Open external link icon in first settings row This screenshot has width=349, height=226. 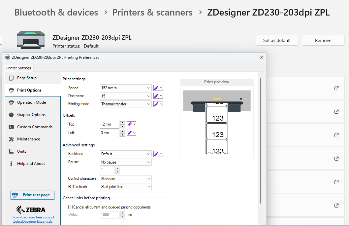[x=336, y=88]
